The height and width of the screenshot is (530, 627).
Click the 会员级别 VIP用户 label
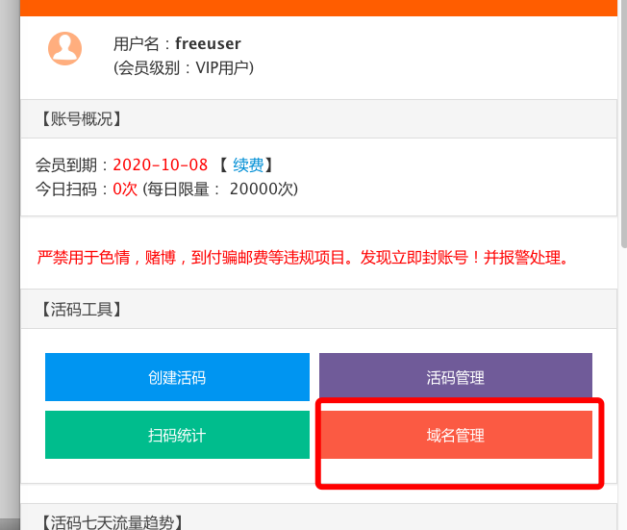184,68
